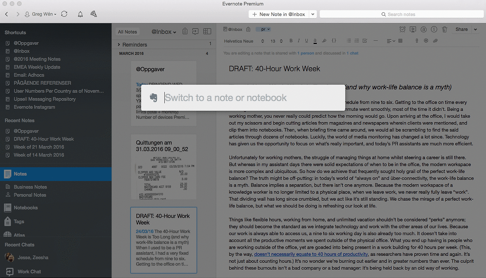Open notifications bell
The image size is (486, 278).
tap(80, 14)
